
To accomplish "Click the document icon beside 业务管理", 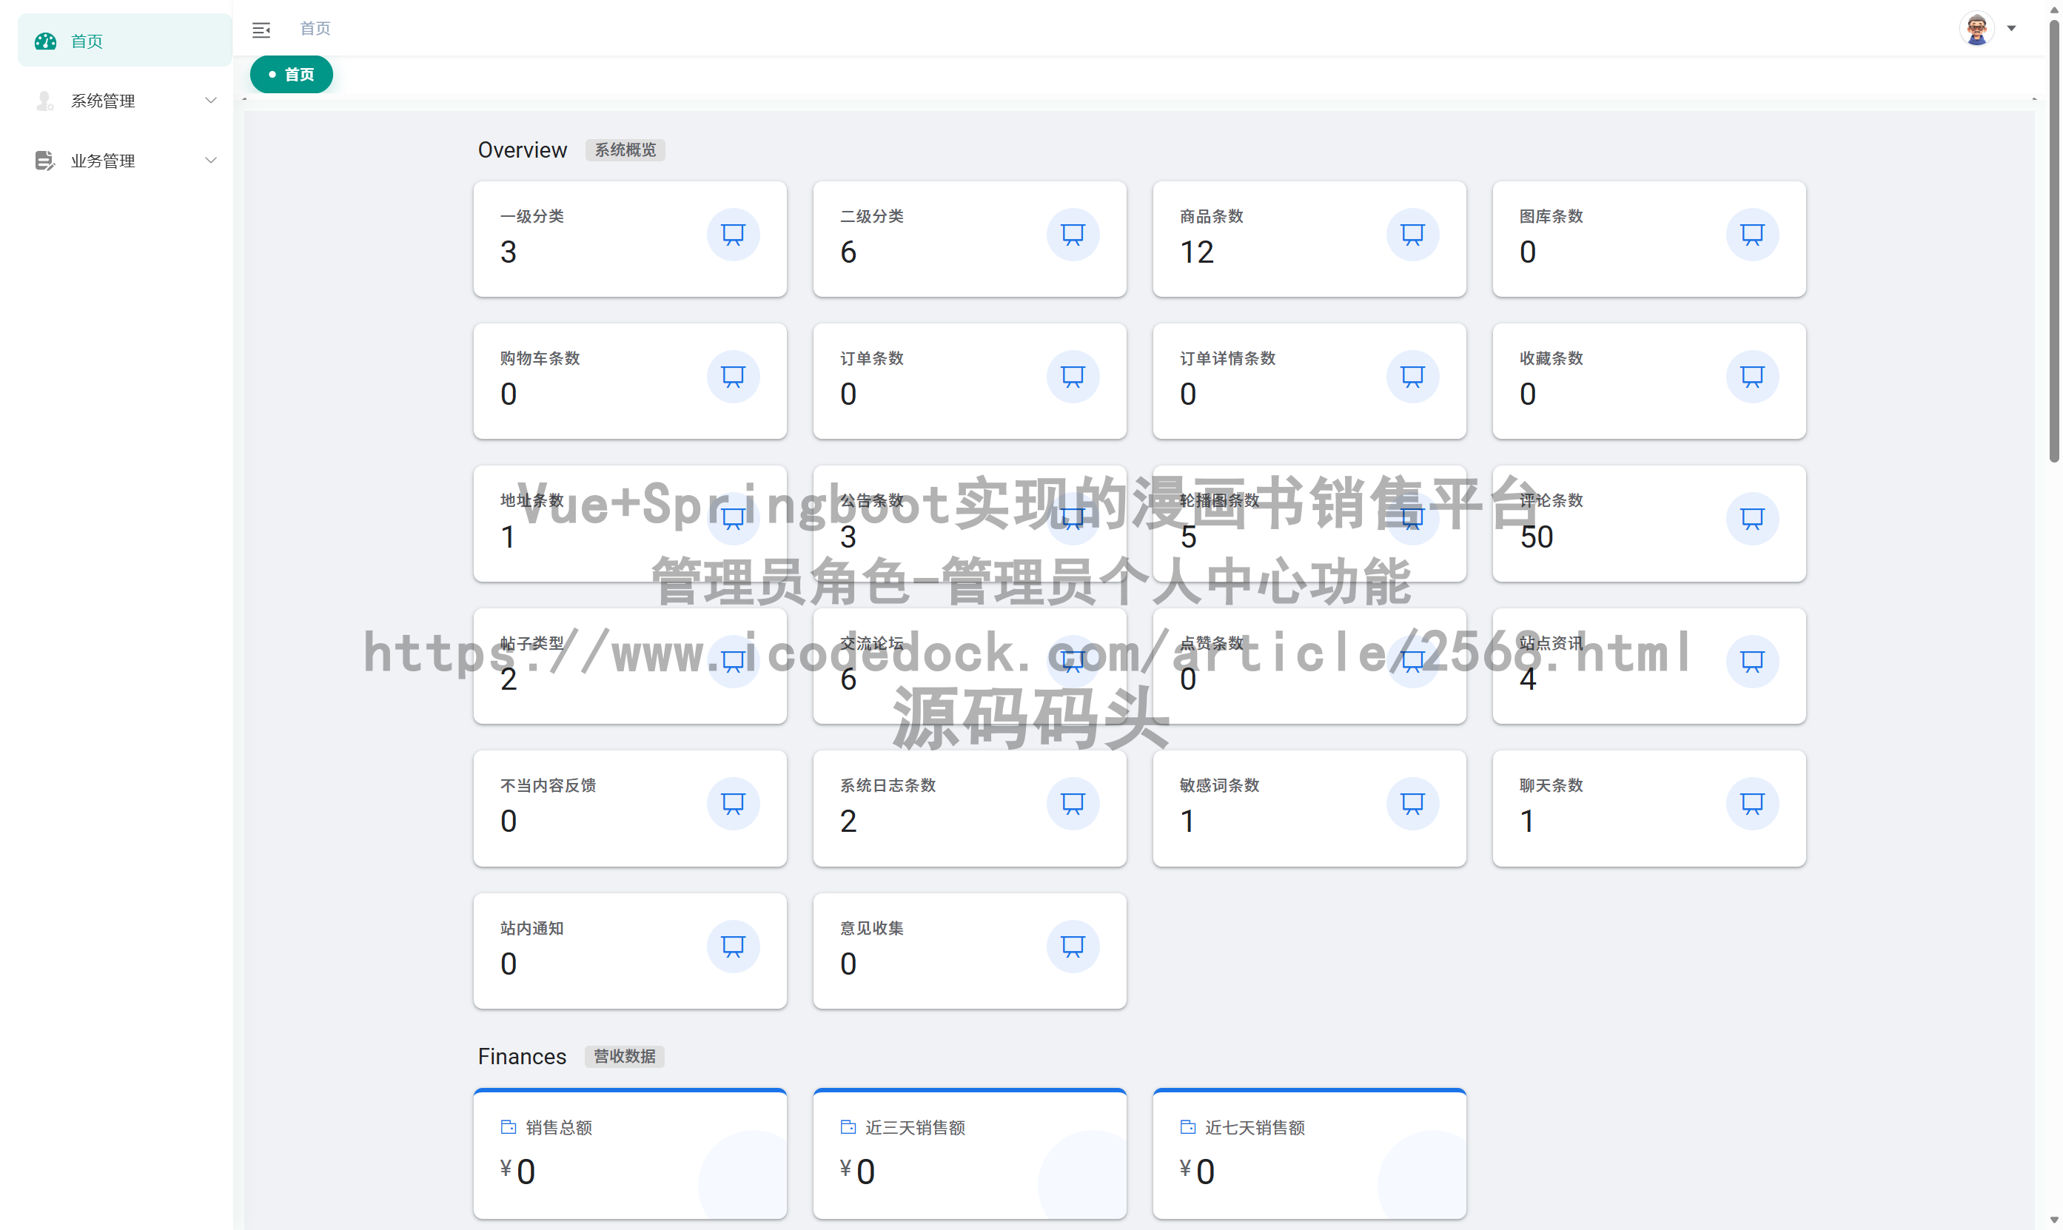I will click(44, 160).
